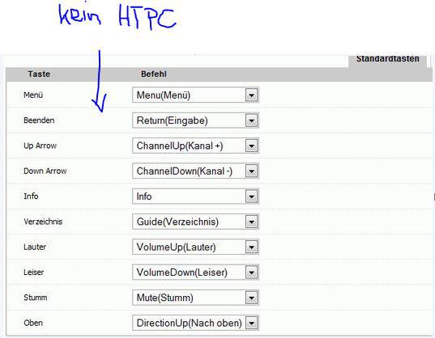Expand the ChannelDown(Kanal -) dropdown arrow
This screenshot has height=338, width=435.
point(252,171)
